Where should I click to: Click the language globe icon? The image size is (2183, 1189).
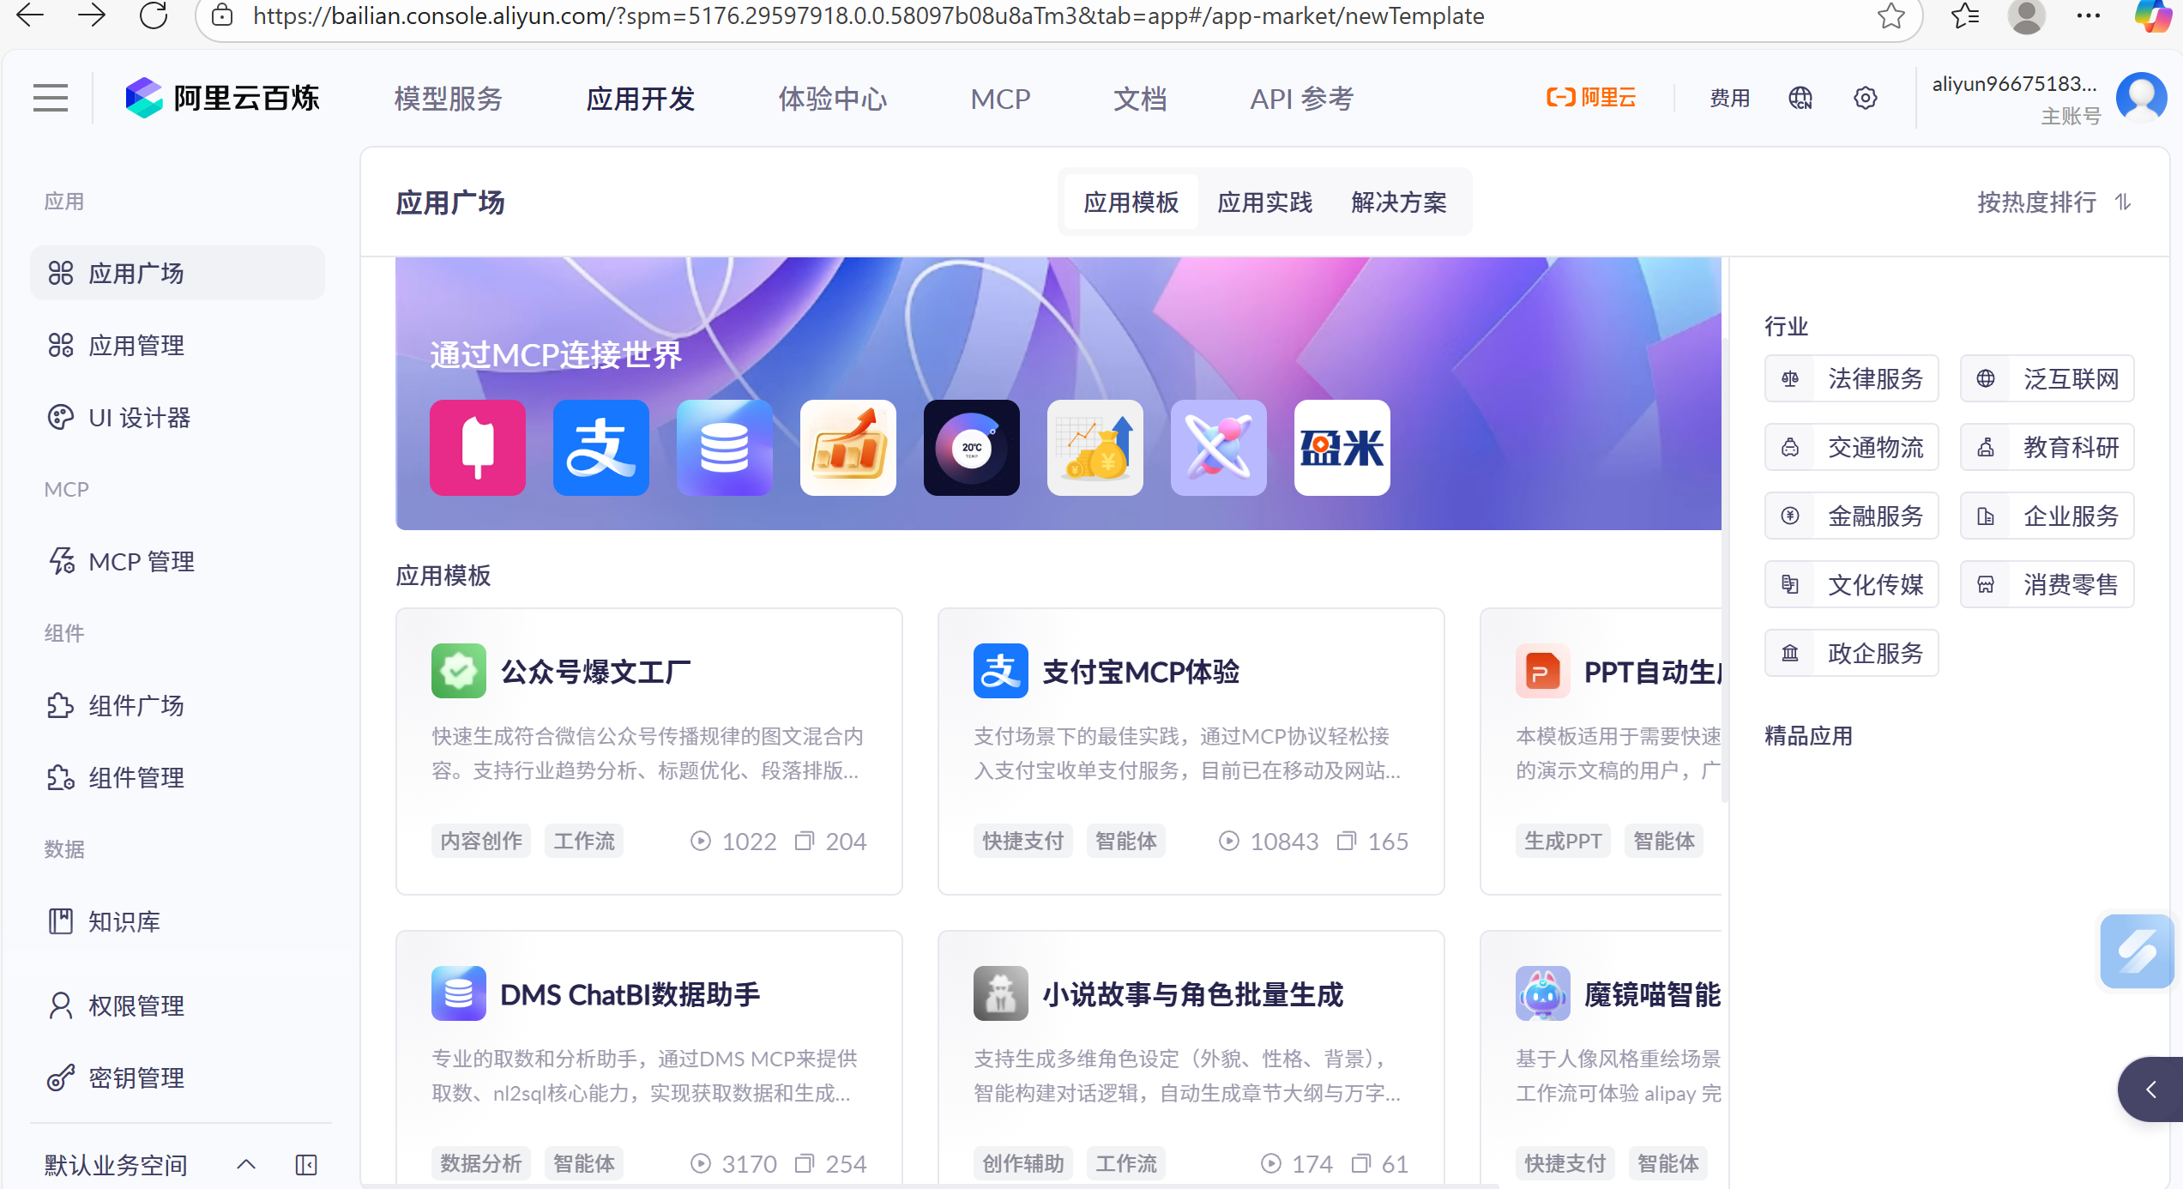tap(1800, 98)
